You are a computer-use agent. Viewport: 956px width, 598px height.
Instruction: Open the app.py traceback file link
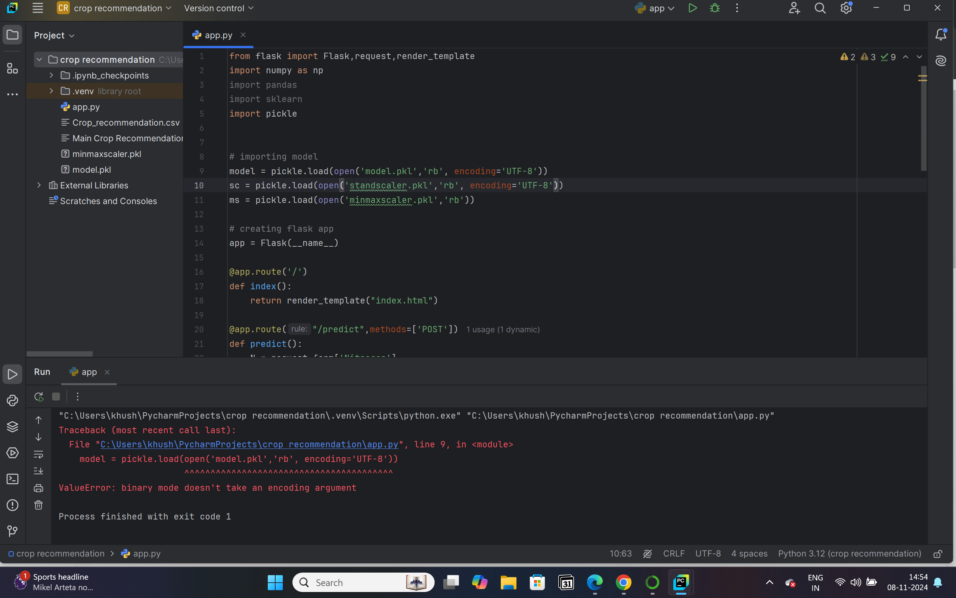(x=249, y=444)
